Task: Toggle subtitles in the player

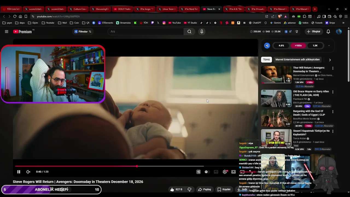Action: [x=216, y=172]
